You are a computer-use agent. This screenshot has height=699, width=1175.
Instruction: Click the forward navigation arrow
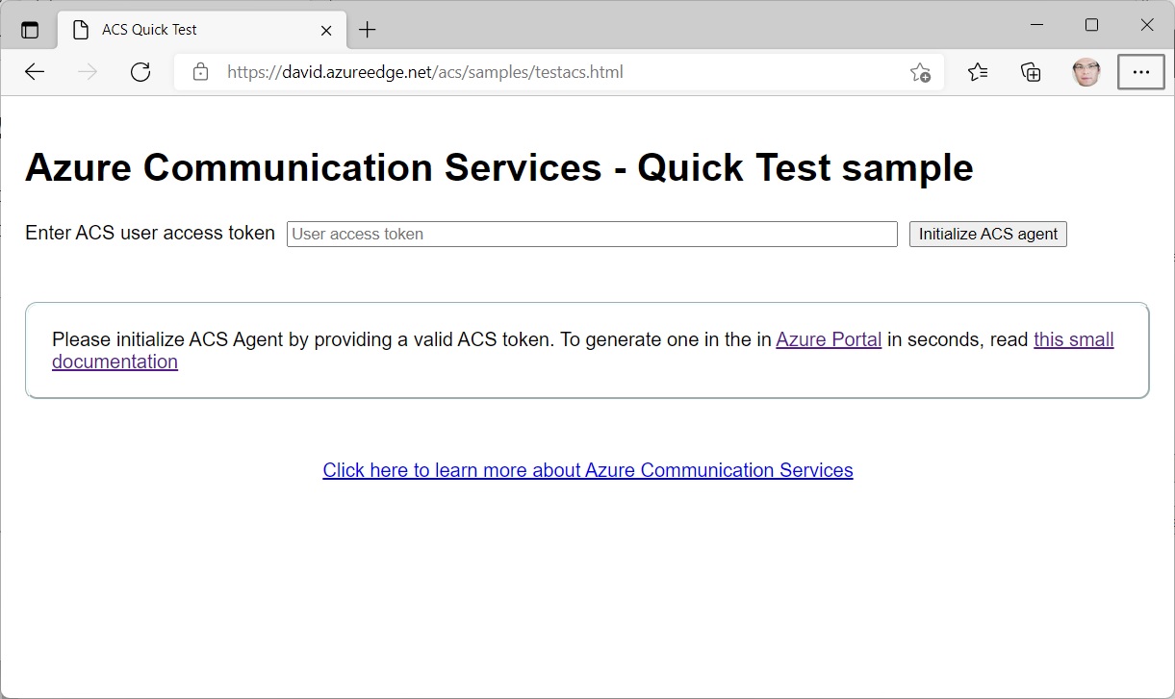(88, 72)
